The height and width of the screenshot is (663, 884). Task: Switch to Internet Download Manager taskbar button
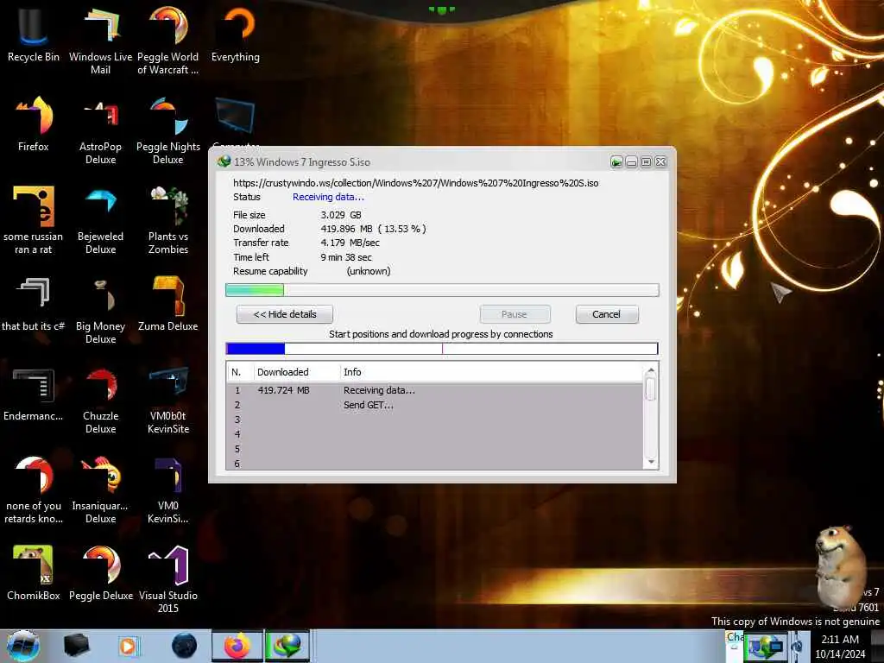click(x=287, y=646)
